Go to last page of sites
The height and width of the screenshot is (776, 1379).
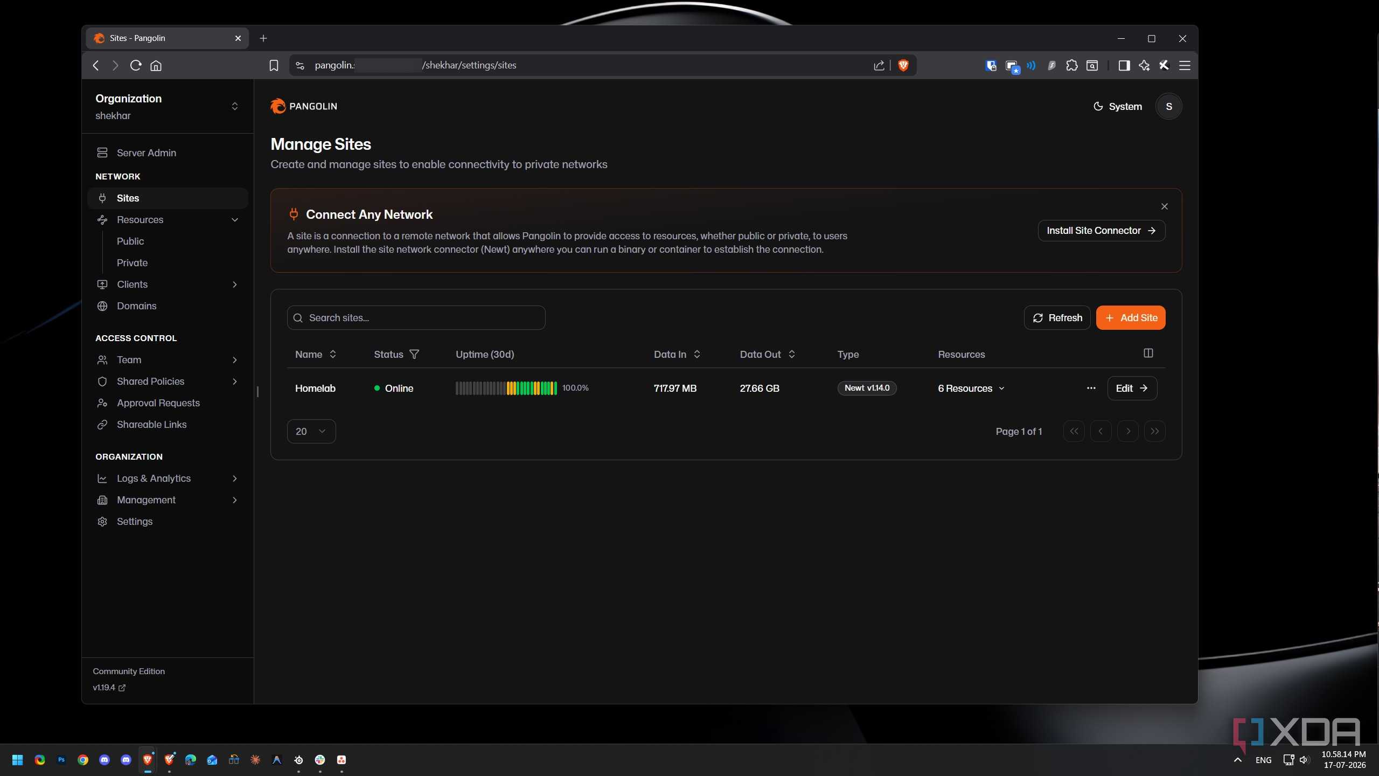coord(1154,431)
